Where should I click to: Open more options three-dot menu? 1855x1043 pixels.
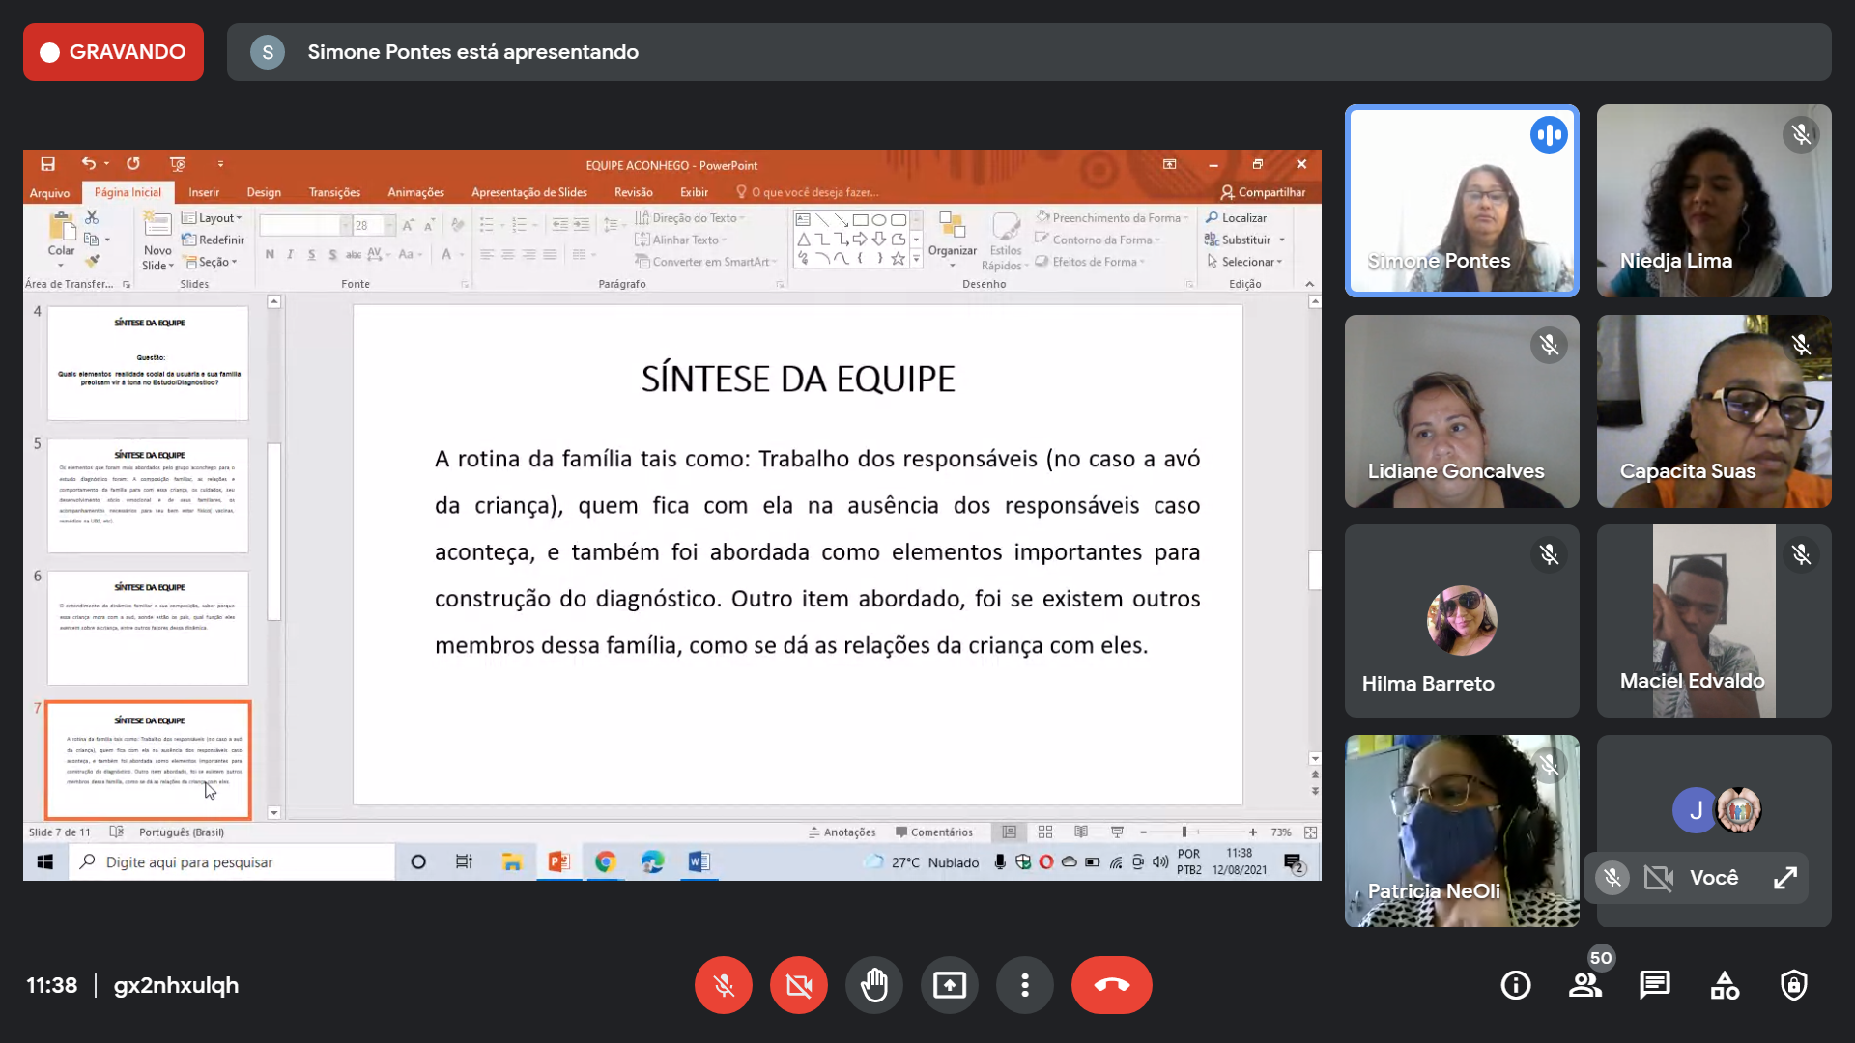point(1025,985)
